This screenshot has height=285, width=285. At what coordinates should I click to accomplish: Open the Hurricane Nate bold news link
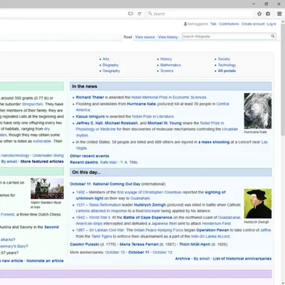(x=141, y=104)
